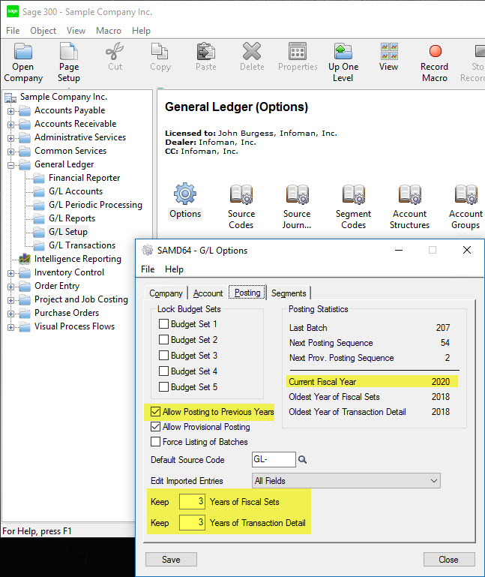This screenshot has height=577, width=485.
Task: Expand the Order Entry tree node
Action: (x=11, y=287)
